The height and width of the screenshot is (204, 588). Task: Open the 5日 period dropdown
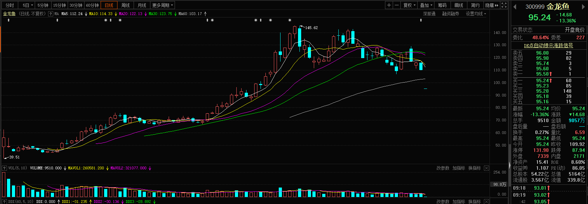coord(27,5)
